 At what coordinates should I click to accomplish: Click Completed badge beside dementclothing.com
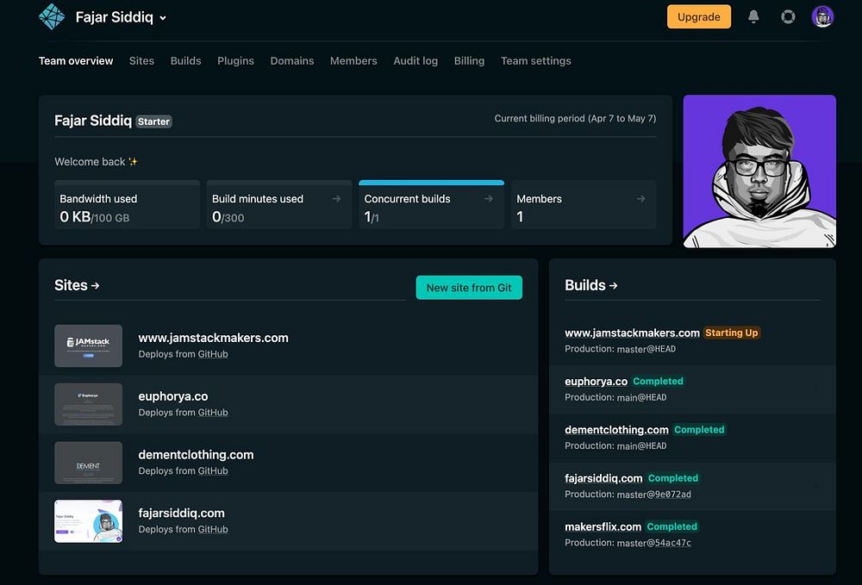(x=699, y=430)
